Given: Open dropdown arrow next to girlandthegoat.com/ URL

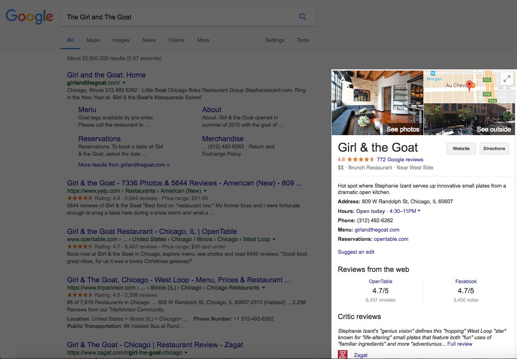Looking at the screenshot, I should click(124, 83).
